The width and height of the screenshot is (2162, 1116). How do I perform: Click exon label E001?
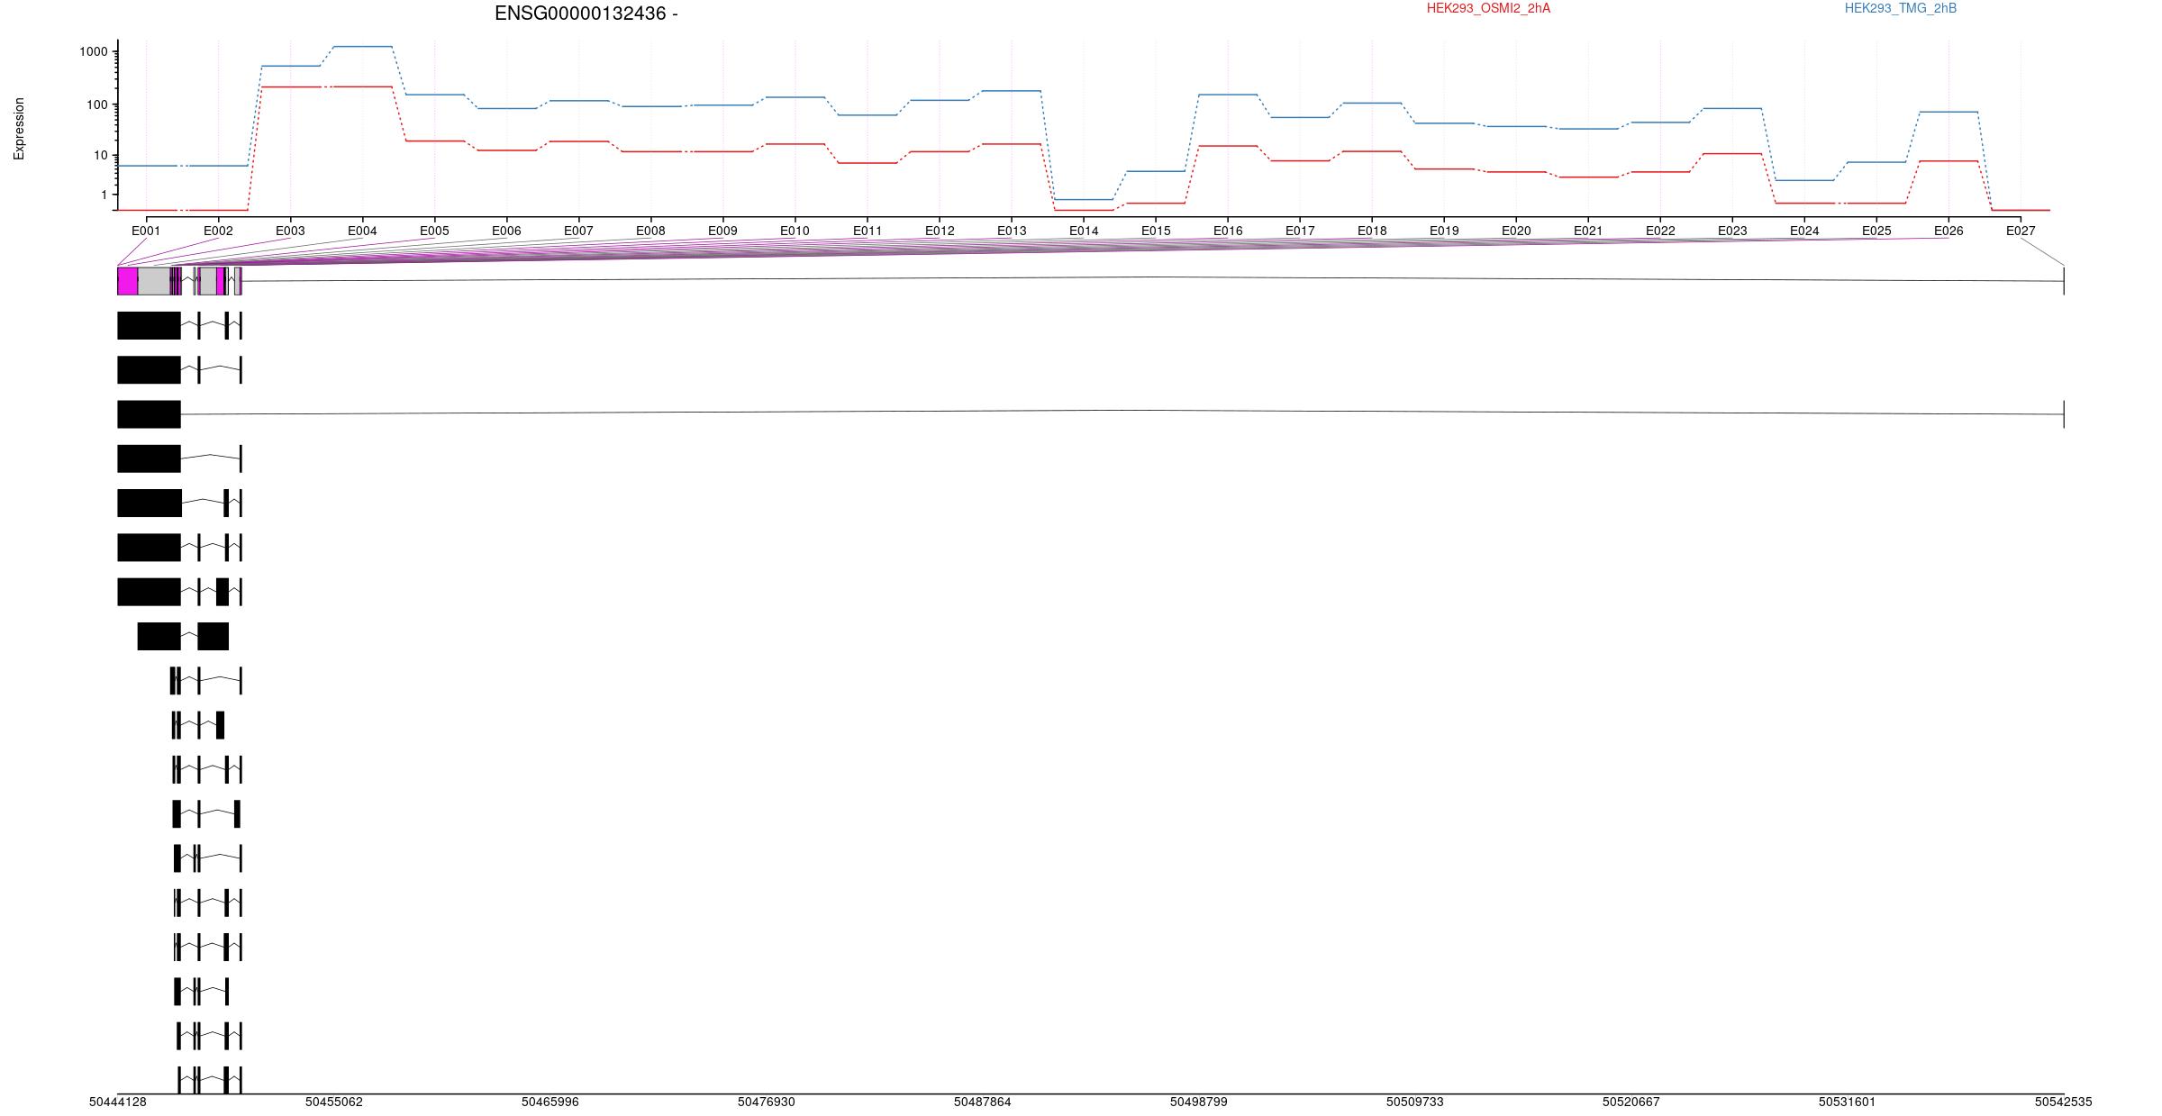point(146,231)
